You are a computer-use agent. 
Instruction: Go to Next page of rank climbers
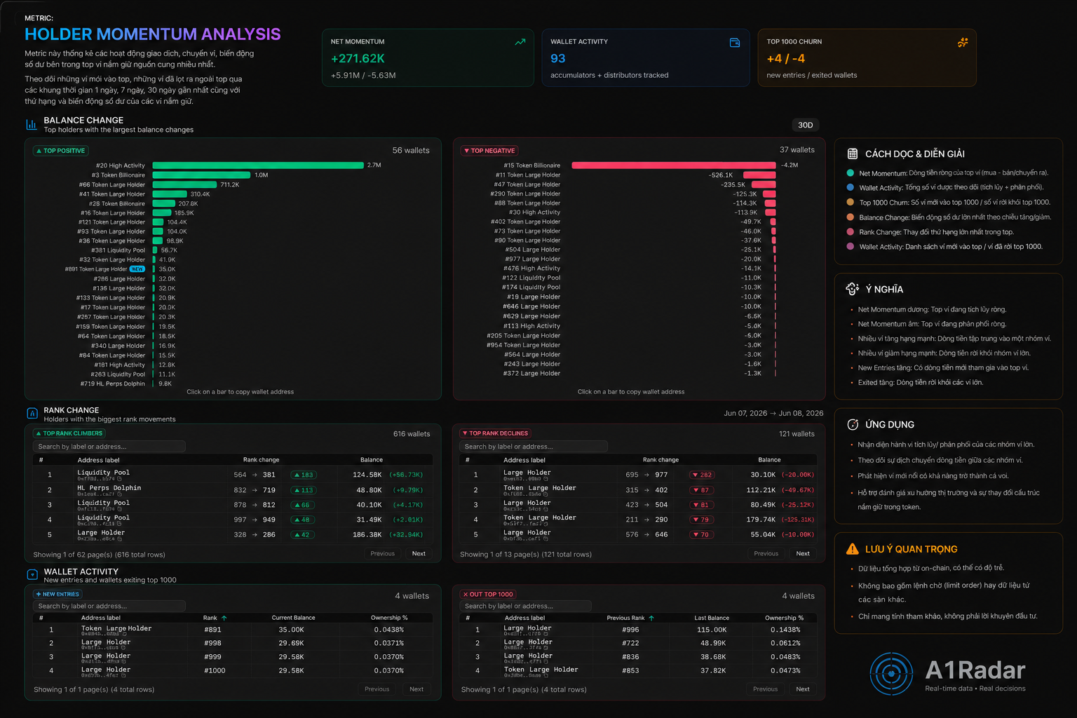point(419,554)
